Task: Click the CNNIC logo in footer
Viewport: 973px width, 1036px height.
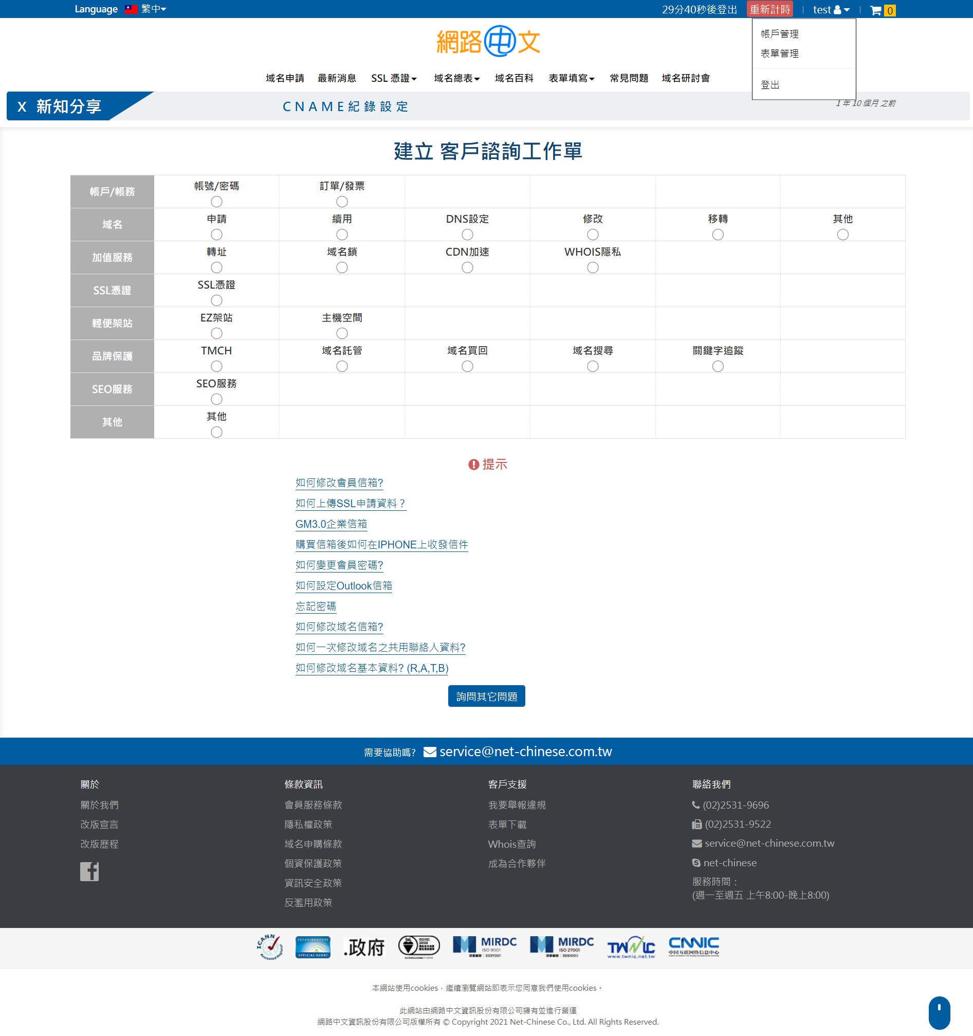Action: pyautogui.click(x=693, y=946)
